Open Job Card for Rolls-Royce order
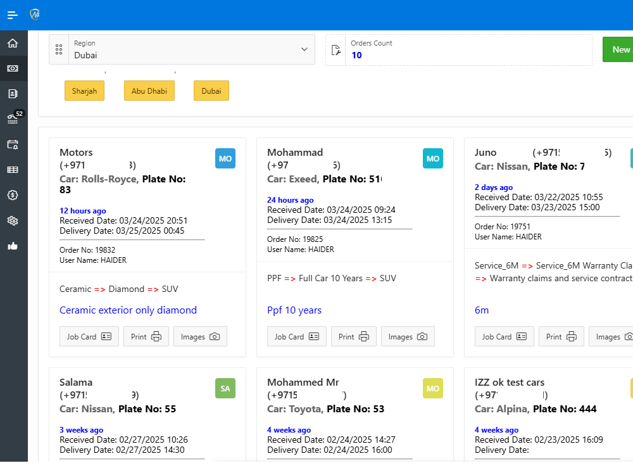The image size is (633, 475). point(89,336)
